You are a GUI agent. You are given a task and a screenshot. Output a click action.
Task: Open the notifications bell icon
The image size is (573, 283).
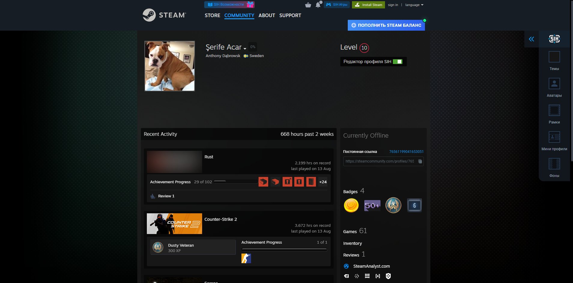[x=318, y=5]
